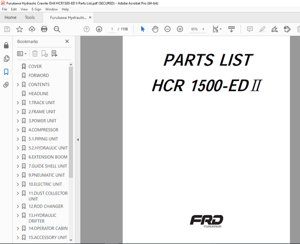
Task: Add document to starred with star icon
Action: (x=19, y=29)
